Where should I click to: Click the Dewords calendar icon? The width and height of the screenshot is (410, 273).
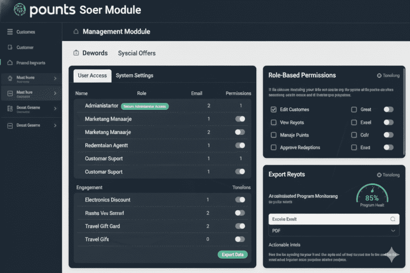click(76, 53)
